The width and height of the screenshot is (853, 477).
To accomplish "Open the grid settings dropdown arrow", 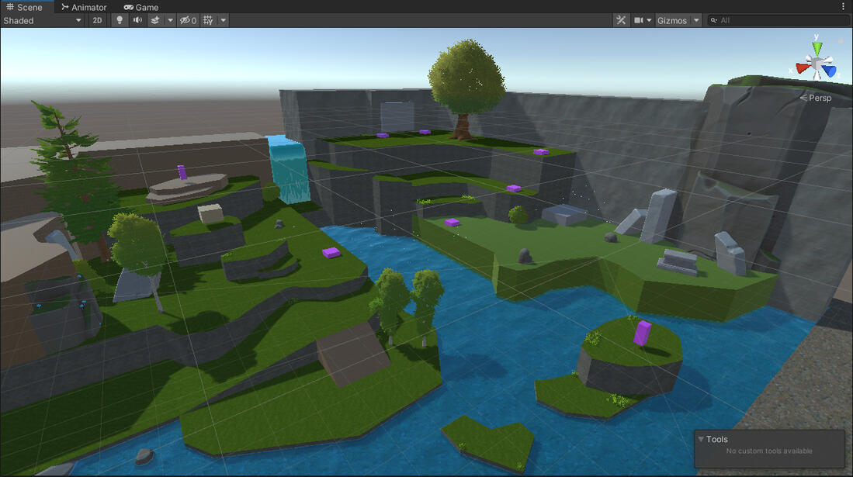I will [x=223, y=20].
